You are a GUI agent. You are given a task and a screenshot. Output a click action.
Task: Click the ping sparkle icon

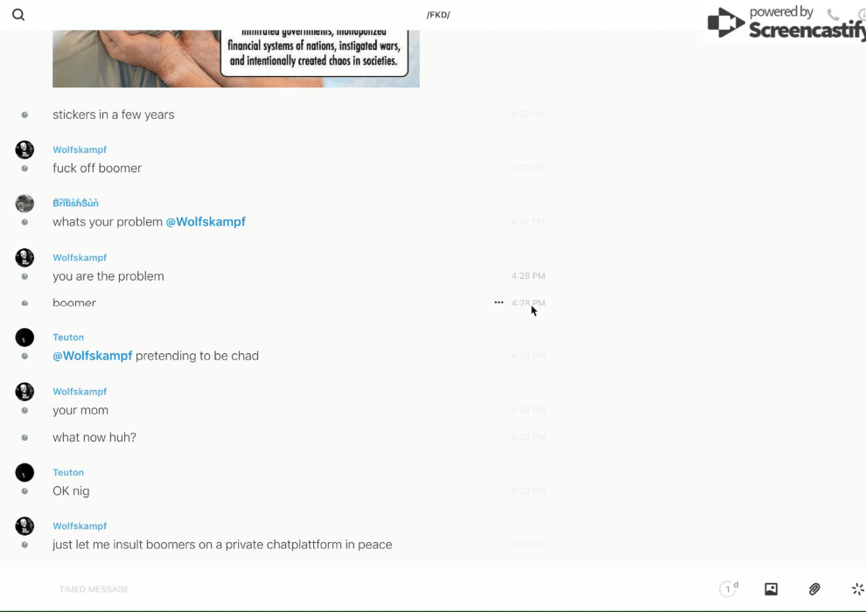pos(858,589)
